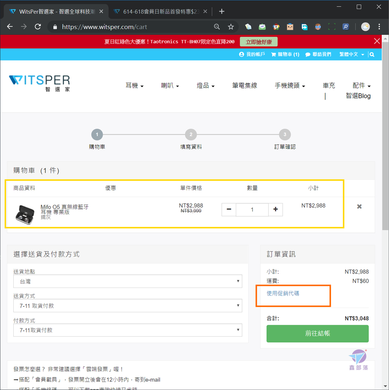Click the 立即搶好康 button

(259, 42)
